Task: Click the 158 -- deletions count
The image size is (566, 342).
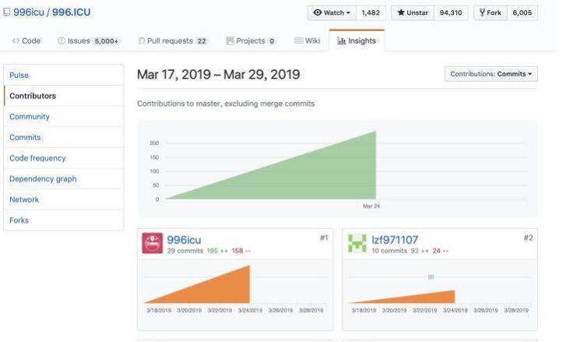Action: coord(241,251)
